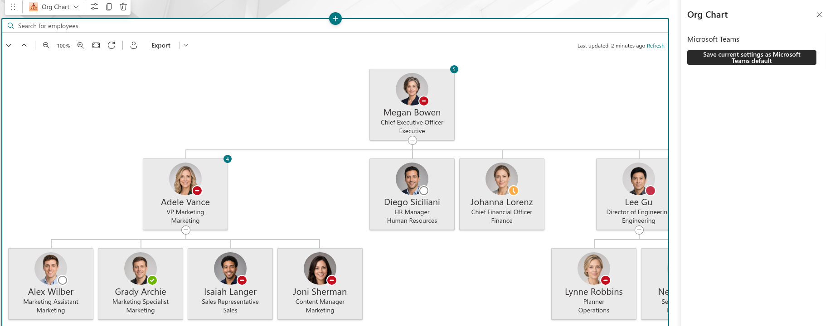Click Isaiah Langer's profile photo
This screenshot has height=326, width=835.
pyautogui.click(x=230, y=268)
